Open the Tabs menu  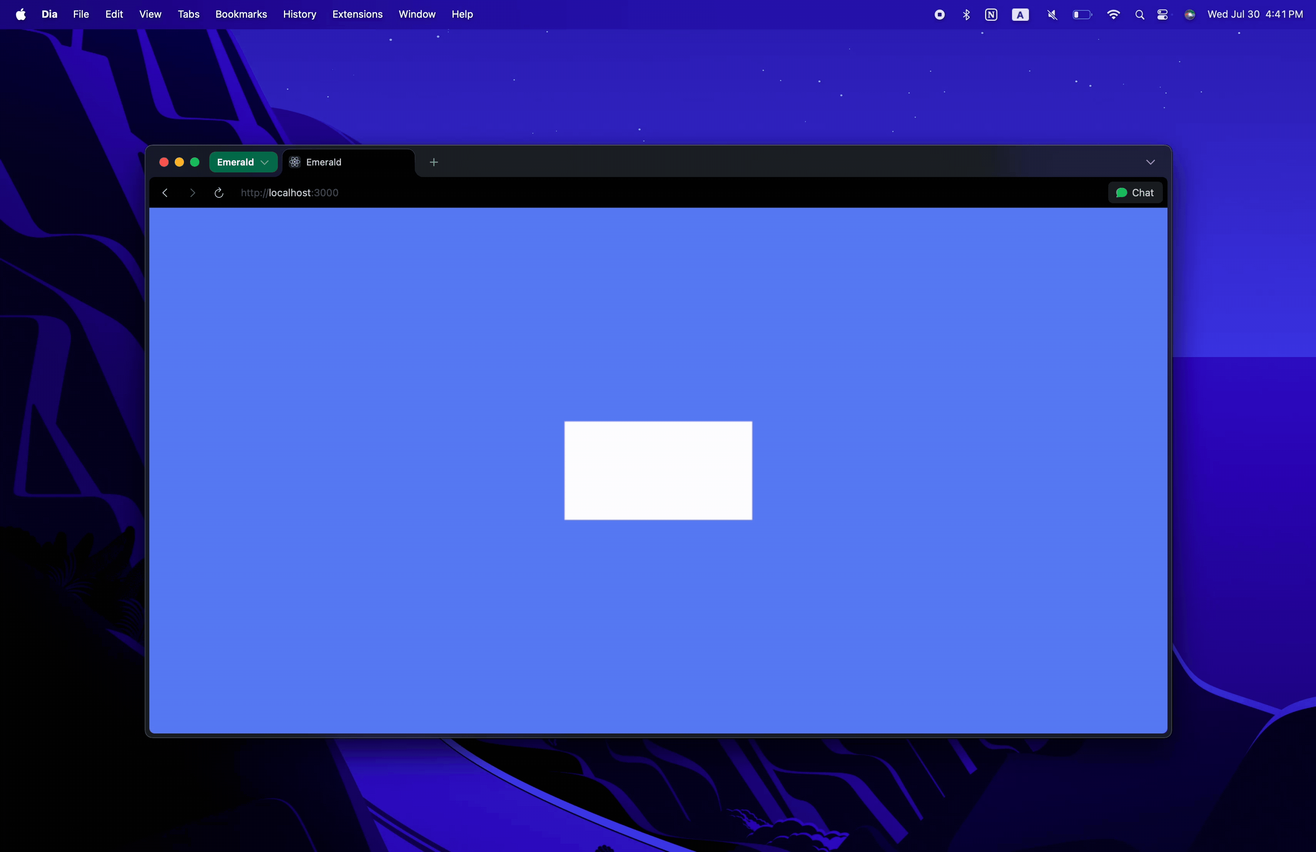(189, 14)
